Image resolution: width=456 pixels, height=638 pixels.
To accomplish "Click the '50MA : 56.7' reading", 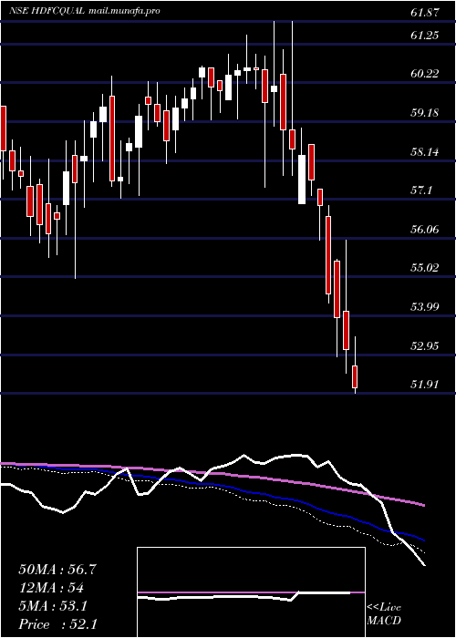I will (57, 570).
